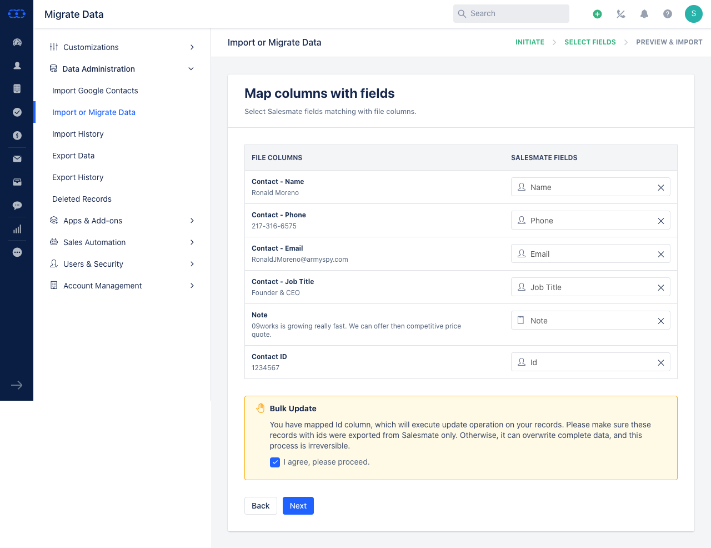The height and width of the screenshot is (548, 711).
Task: Open the Note Salesmate field dropdown
Action: pyautogui.click(x=590, y=321)
